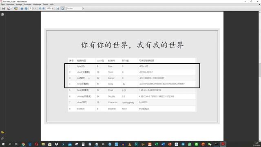Open Microsoft Edge from the taskbar
Screen dimensions: 261x147
pos(30,144)
